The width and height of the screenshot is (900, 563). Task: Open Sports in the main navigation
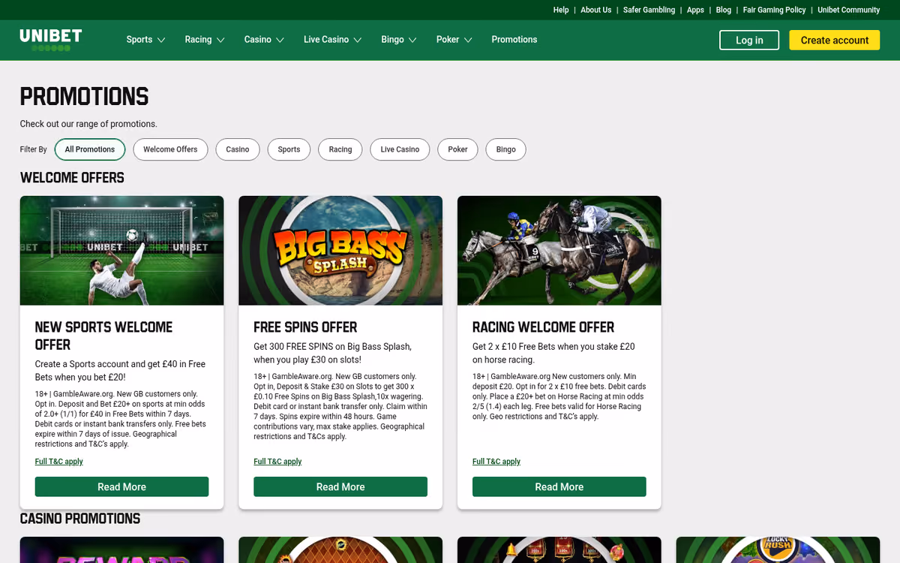point(139,40)
